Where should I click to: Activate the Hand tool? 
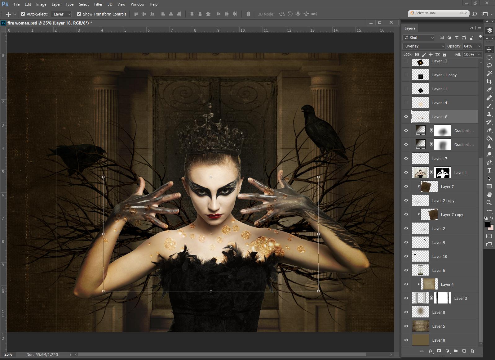[x=489, y=195]
